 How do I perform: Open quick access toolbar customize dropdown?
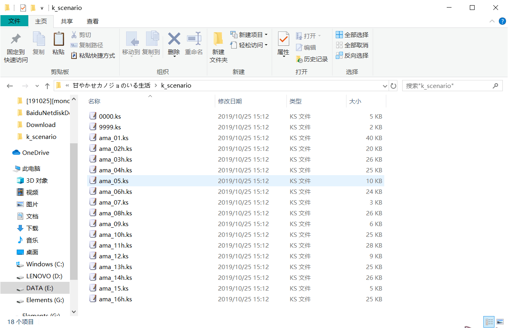tap(42, 8)
